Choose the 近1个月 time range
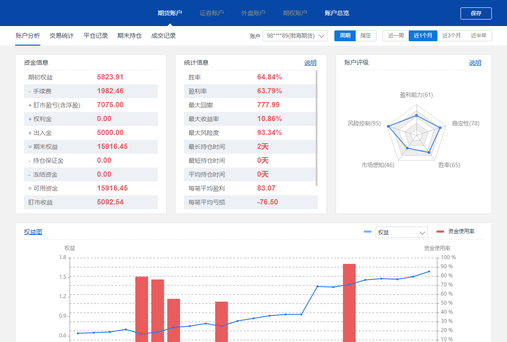This screenshot has width=507, height=342. 423,36
